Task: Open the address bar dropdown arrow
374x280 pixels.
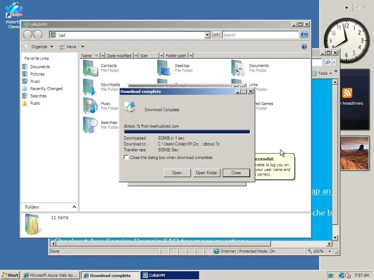Action: tap(207, 35)
